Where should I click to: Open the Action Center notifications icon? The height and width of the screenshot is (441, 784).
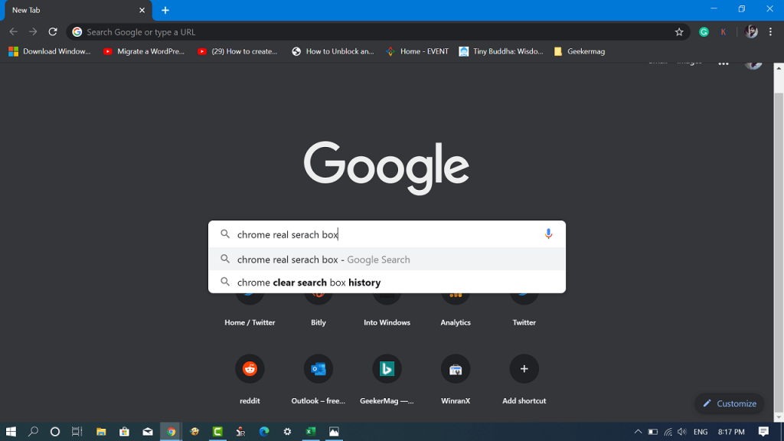click(763, 432)
